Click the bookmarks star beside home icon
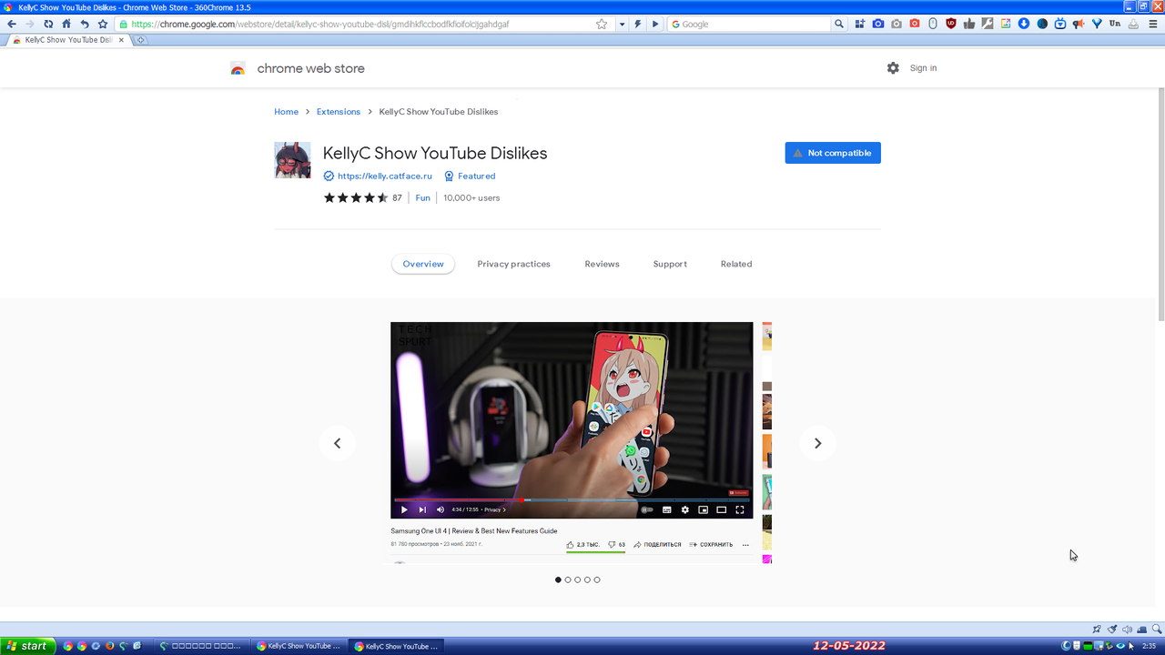This screenshot has width=1165, height=655. pos(103,24)
